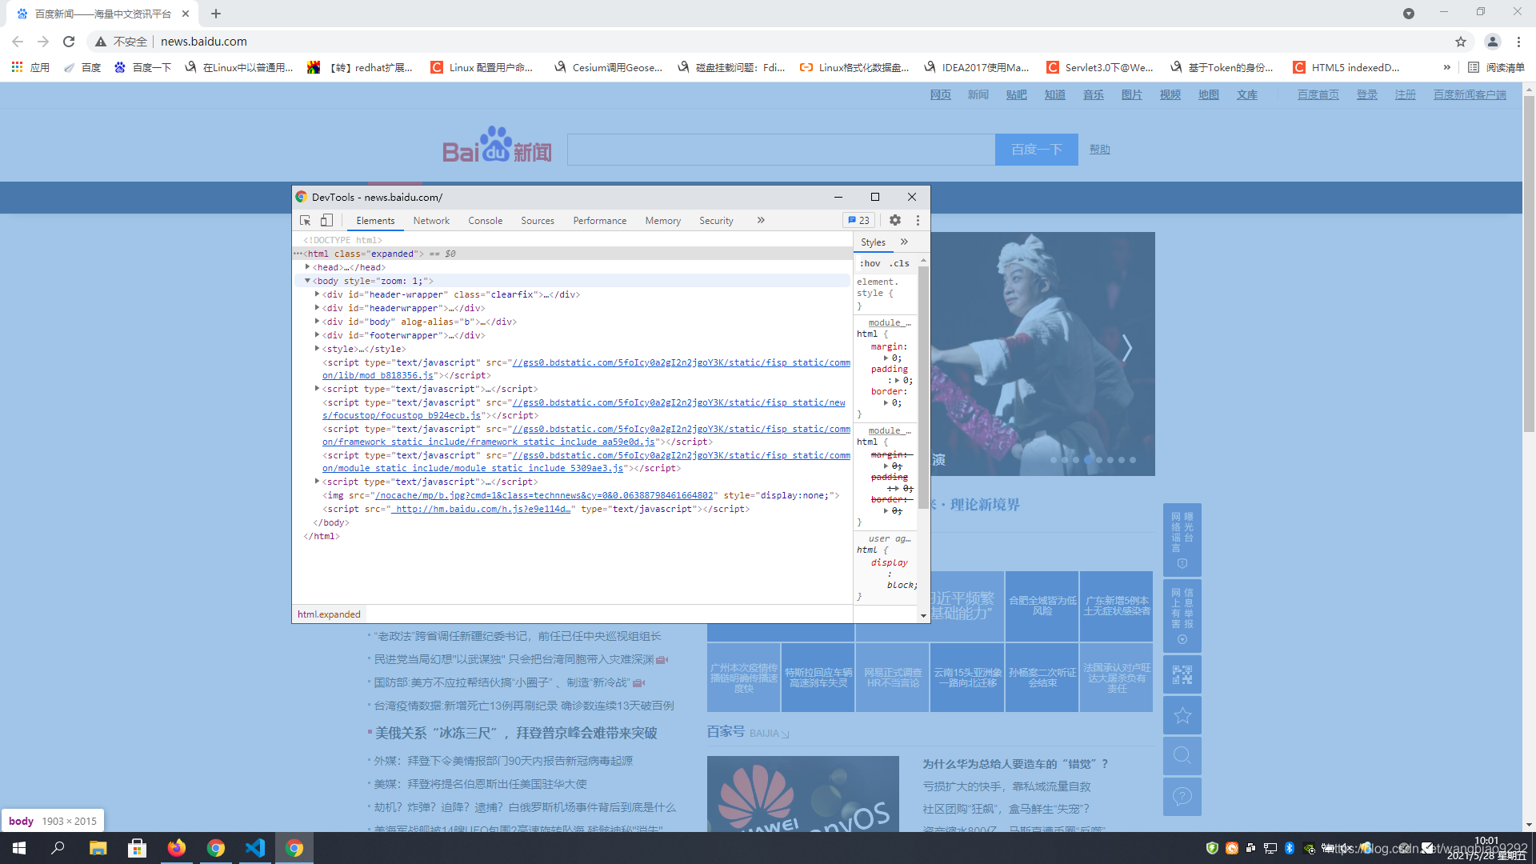
Task: Click the Network tab in DevTools
Action: pos(431,221)
